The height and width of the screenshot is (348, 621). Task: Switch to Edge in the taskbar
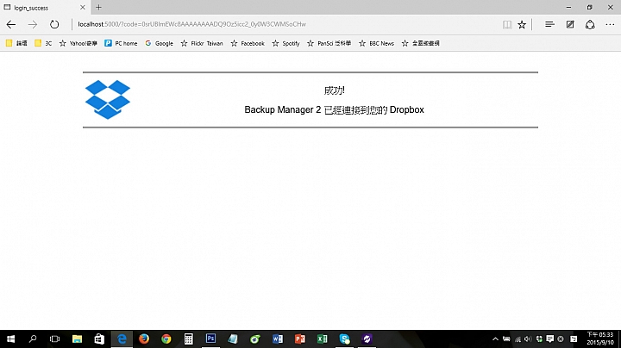tap(122, 339)
